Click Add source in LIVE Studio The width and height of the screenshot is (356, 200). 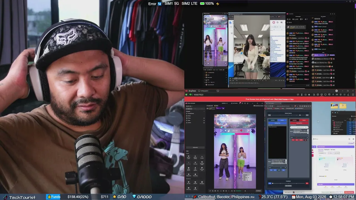pyautogui.click(x=195, y=147)
